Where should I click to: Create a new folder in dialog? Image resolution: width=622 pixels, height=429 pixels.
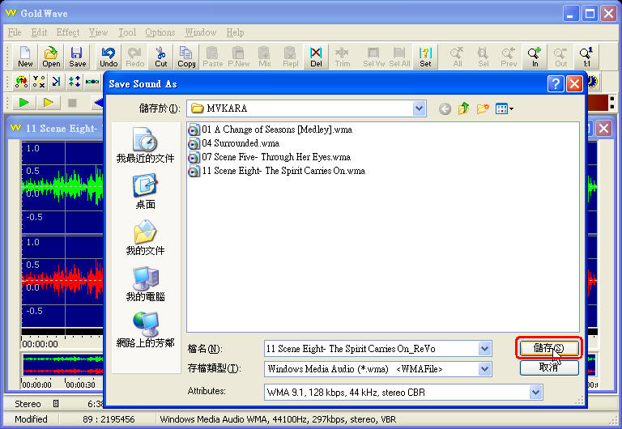(x=484, y=108)
